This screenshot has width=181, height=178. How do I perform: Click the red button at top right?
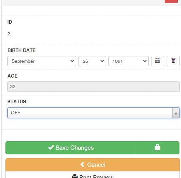click(x=171, y=2)
